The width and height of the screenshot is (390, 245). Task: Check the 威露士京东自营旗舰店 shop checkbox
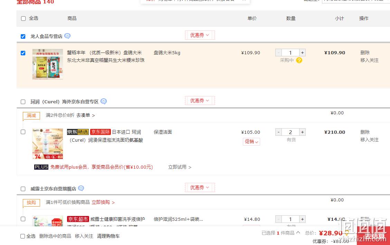tap(23, 189)
